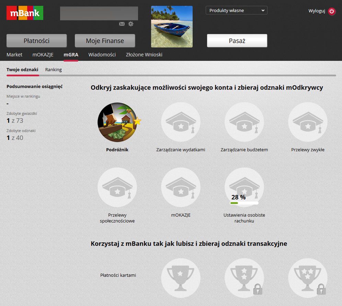The width and height of the screenshot is (342, 306).
Task: Click the single-star Płatności kartami trophy
Action: pyautogui.click(x=181, y=278)
